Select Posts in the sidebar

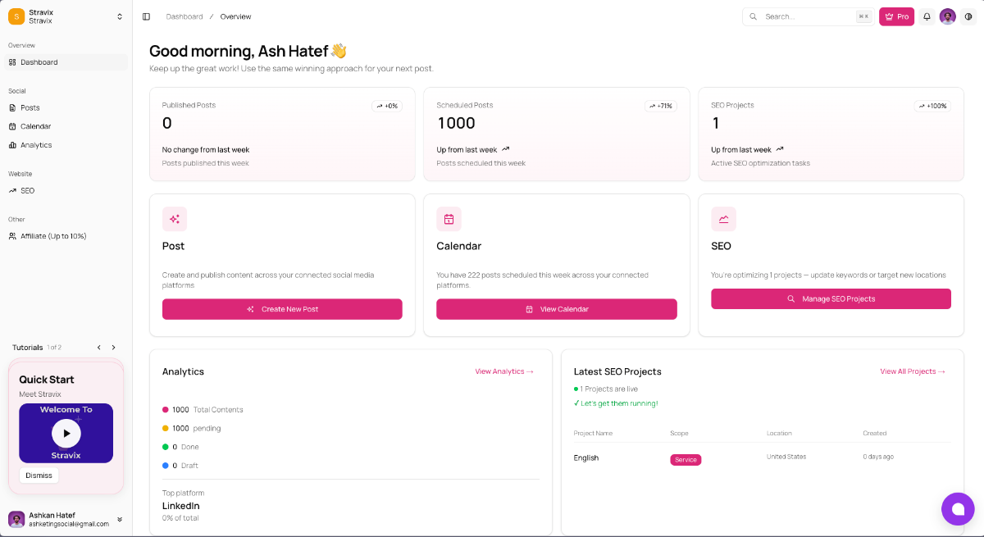pyautogui.click(x=30, y=107)
